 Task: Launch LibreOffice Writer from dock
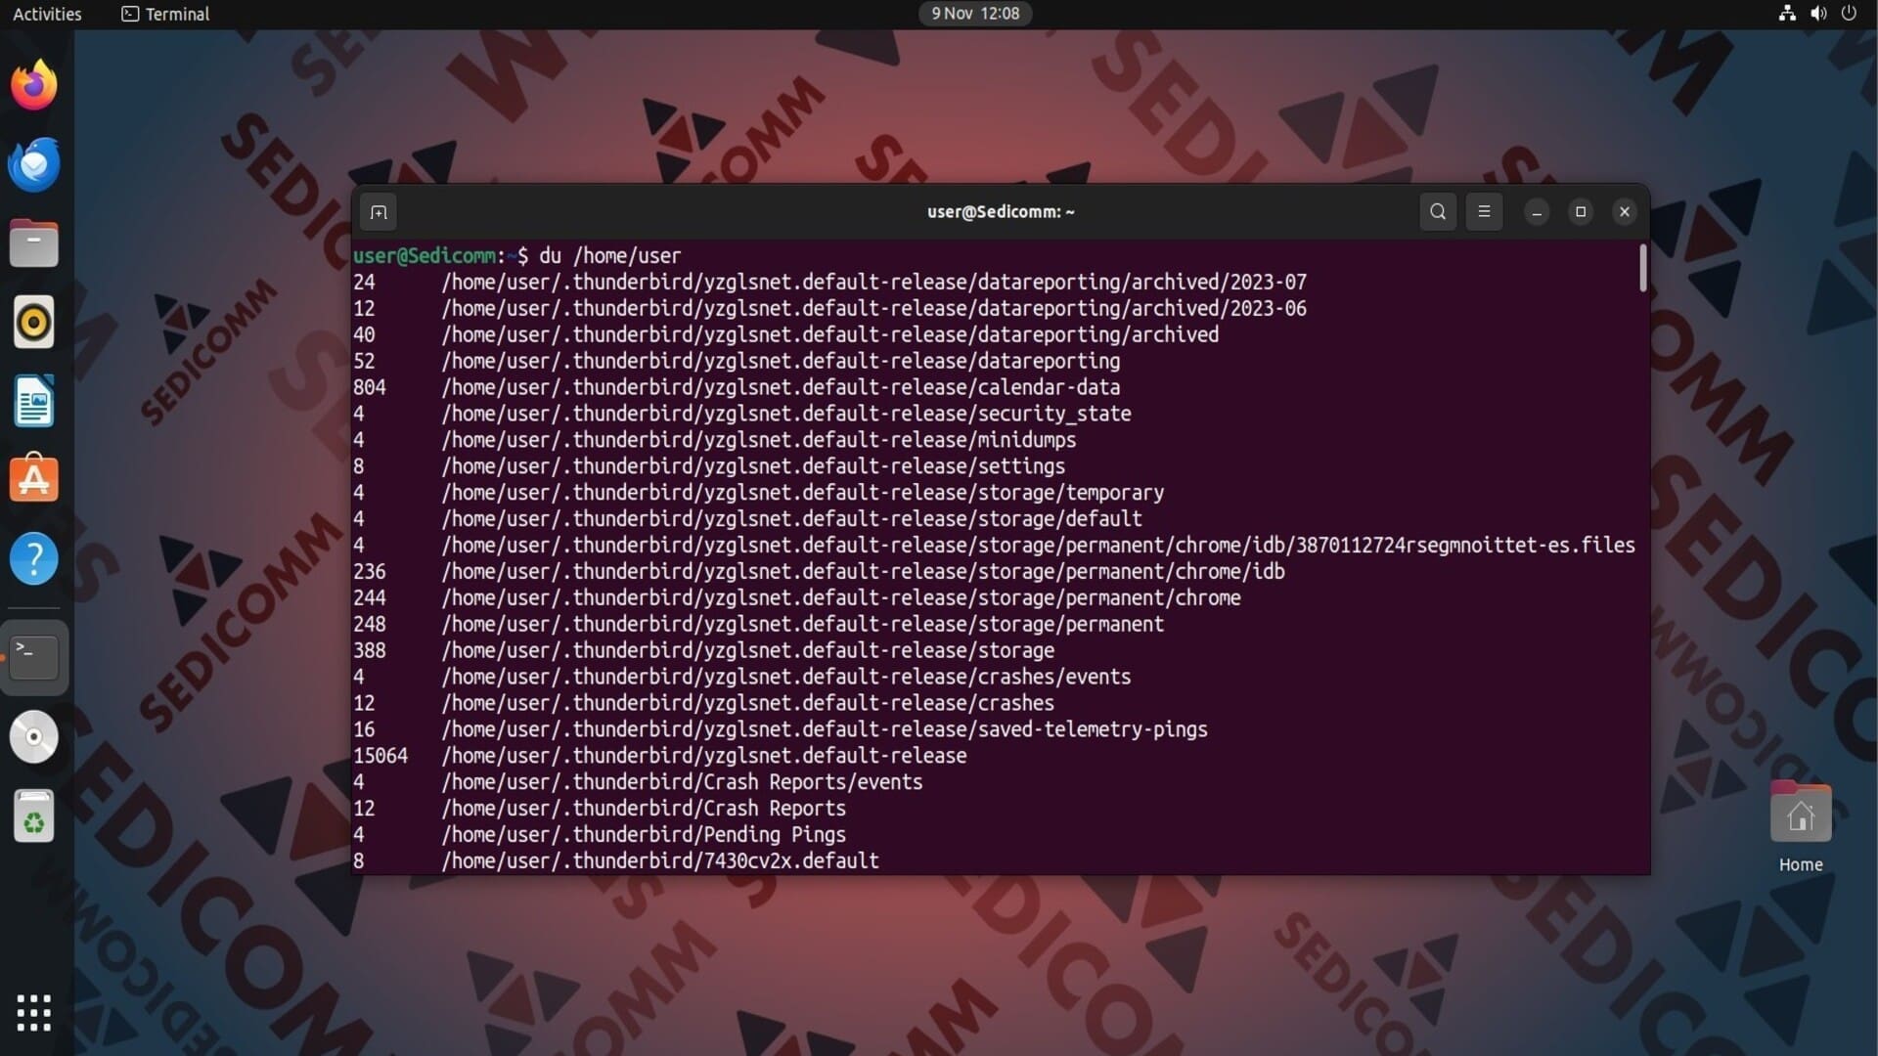pos(34,401)
